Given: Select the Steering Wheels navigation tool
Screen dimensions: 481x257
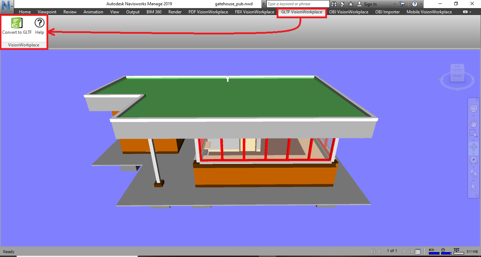Looking at the screenshot, I should pos(474,109).
